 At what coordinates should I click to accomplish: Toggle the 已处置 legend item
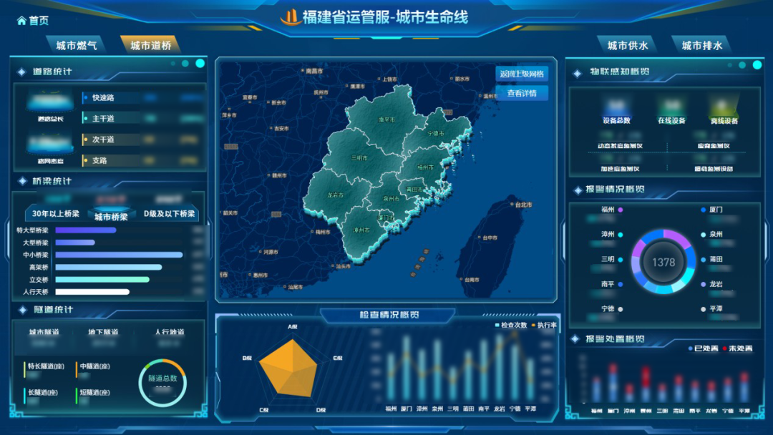click(x=704, y=348)
